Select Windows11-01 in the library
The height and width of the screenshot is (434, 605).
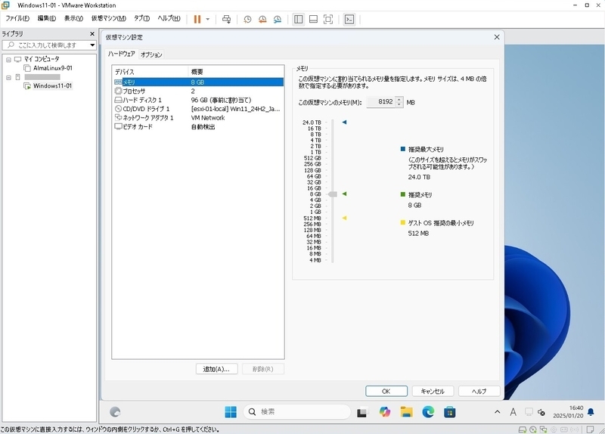coord(52,85)
